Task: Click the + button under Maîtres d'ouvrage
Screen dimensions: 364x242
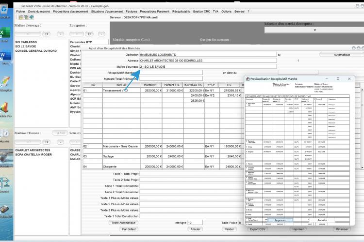Action: (28, 34)
